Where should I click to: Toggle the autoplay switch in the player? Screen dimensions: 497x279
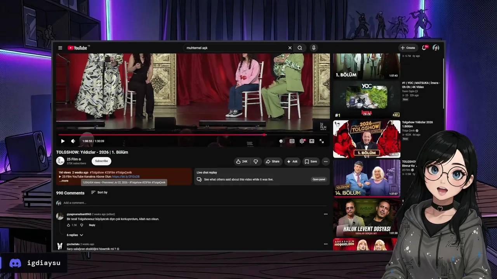(281, 141)
